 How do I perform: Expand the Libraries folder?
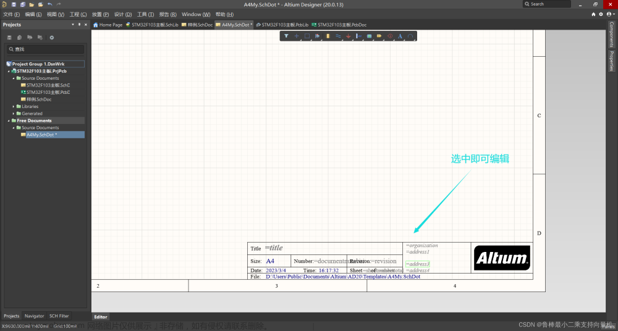point(14,107)
